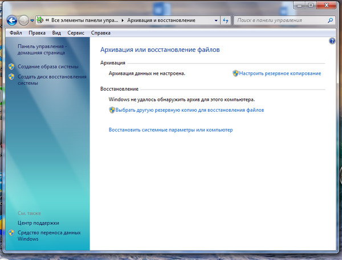Expand the breadcrumb arrow before 'Архивация и восстановление'

123,21
